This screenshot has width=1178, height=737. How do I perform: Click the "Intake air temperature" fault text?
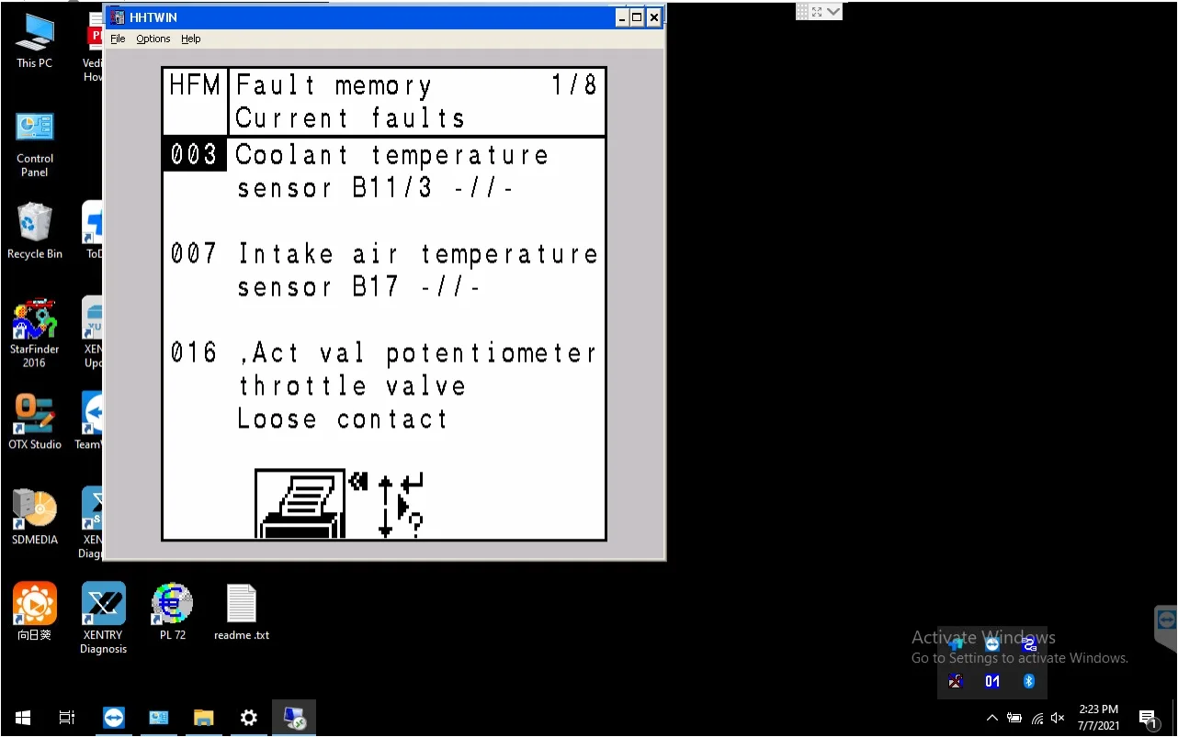click(x=418, y=253)
